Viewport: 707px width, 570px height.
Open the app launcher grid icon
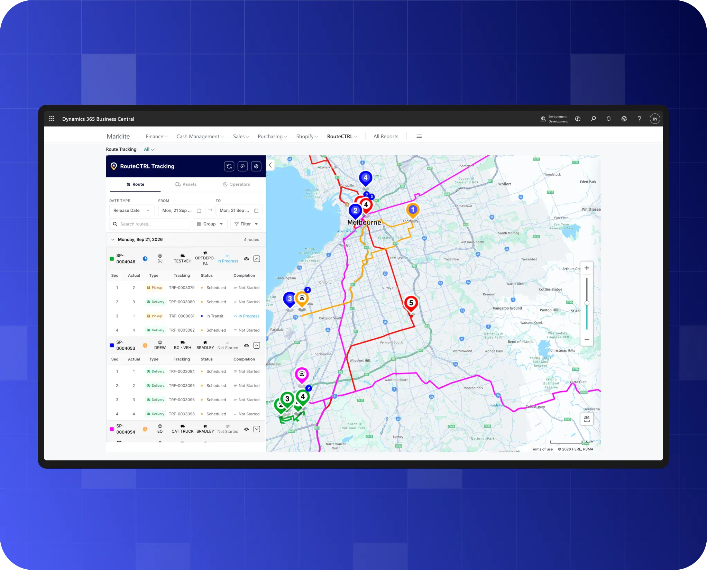pyautogui.click(x=52, y=119)
